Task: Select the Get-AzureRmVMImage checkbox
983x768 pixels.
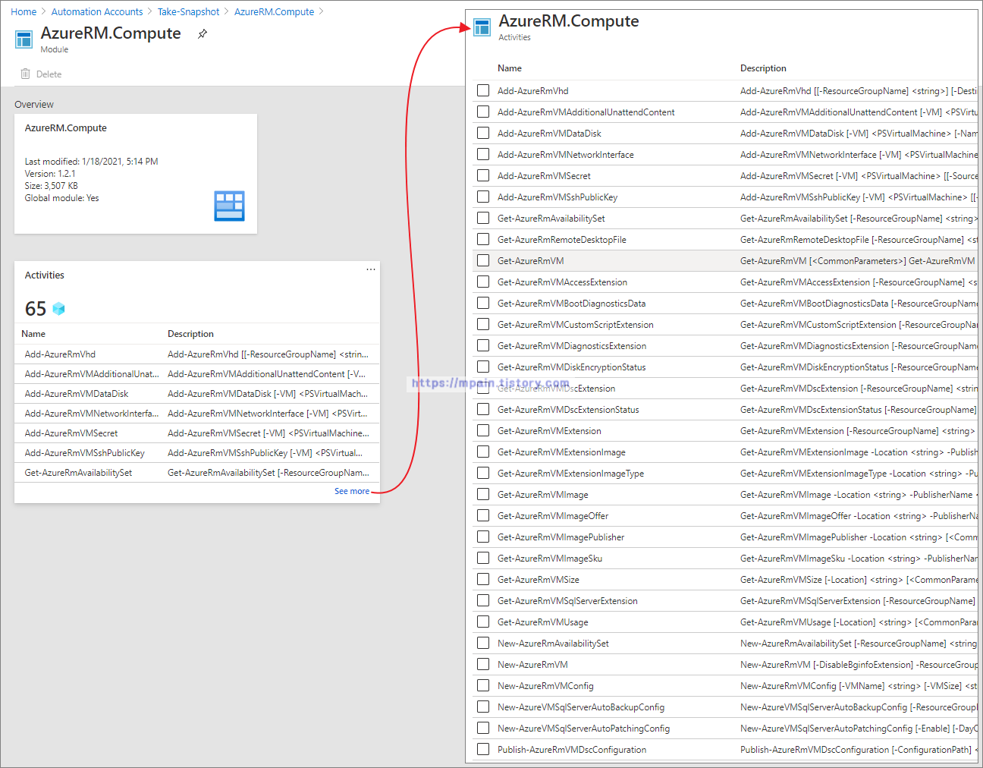Action: click(483, 494)
